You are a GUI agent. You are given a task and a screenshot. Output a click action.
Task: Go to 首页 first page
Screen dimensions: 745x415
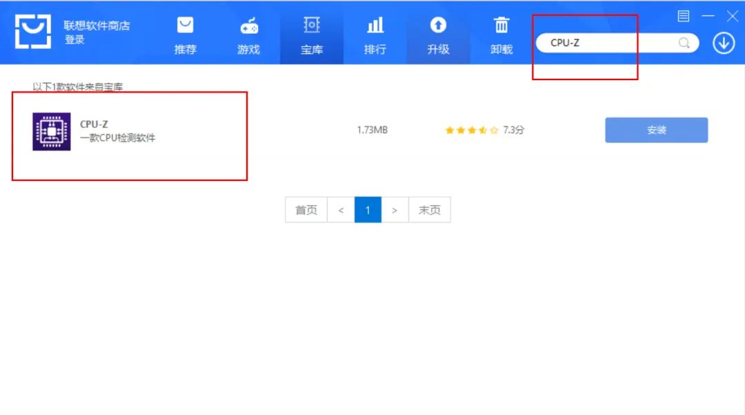pos(306,210)
